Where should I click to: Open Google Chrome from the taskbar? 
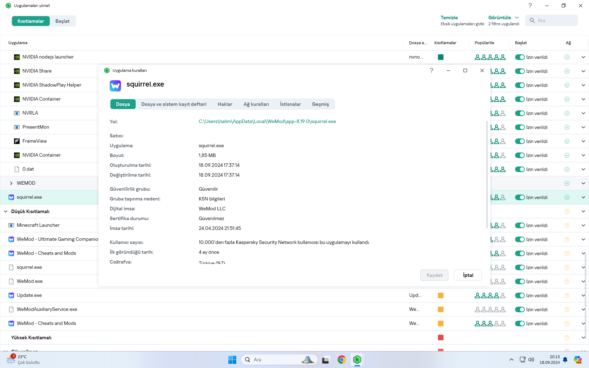341,360
